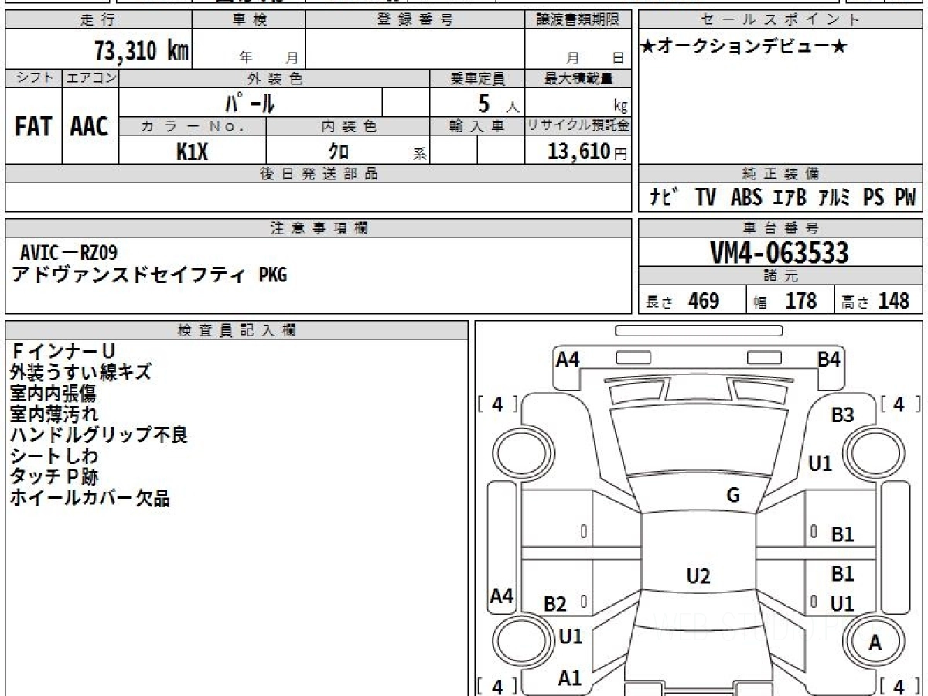Select the アルミ equipment entry
This screenshot has height=696, width=928.
(x=833, y=197)
